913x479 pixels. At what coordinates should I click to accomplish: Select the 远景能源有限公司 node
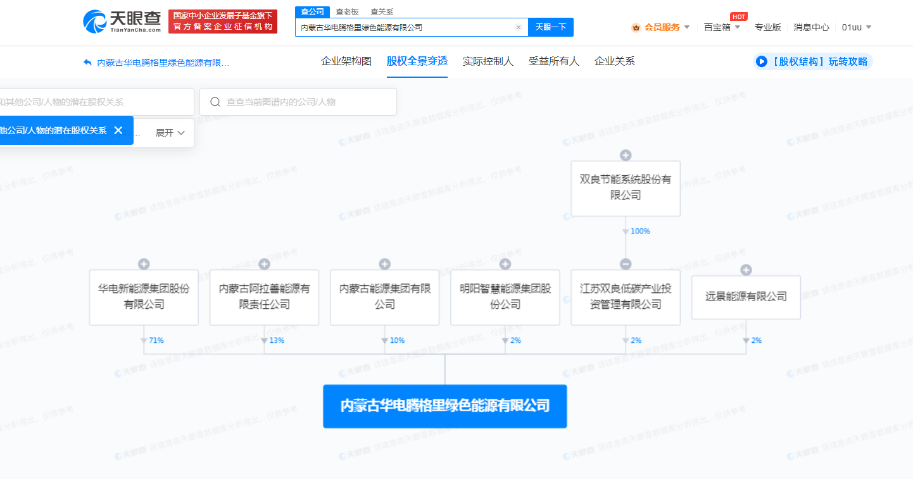(x=746, y=297)
